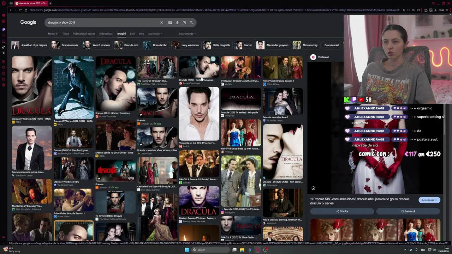Click the Pinterest source logo

click(313, 57)
